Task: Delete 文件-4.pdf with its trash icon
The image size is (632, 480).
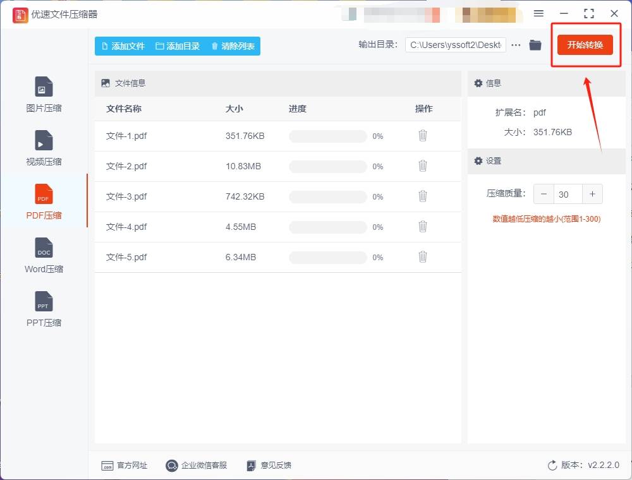Action: pyautogui.click(x=422, y=226)
